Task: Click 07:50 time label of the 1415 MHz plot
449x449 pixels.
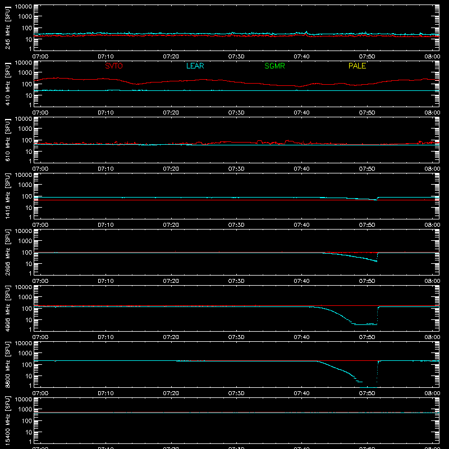Action: pyautogui.click(x=367, y=225)
